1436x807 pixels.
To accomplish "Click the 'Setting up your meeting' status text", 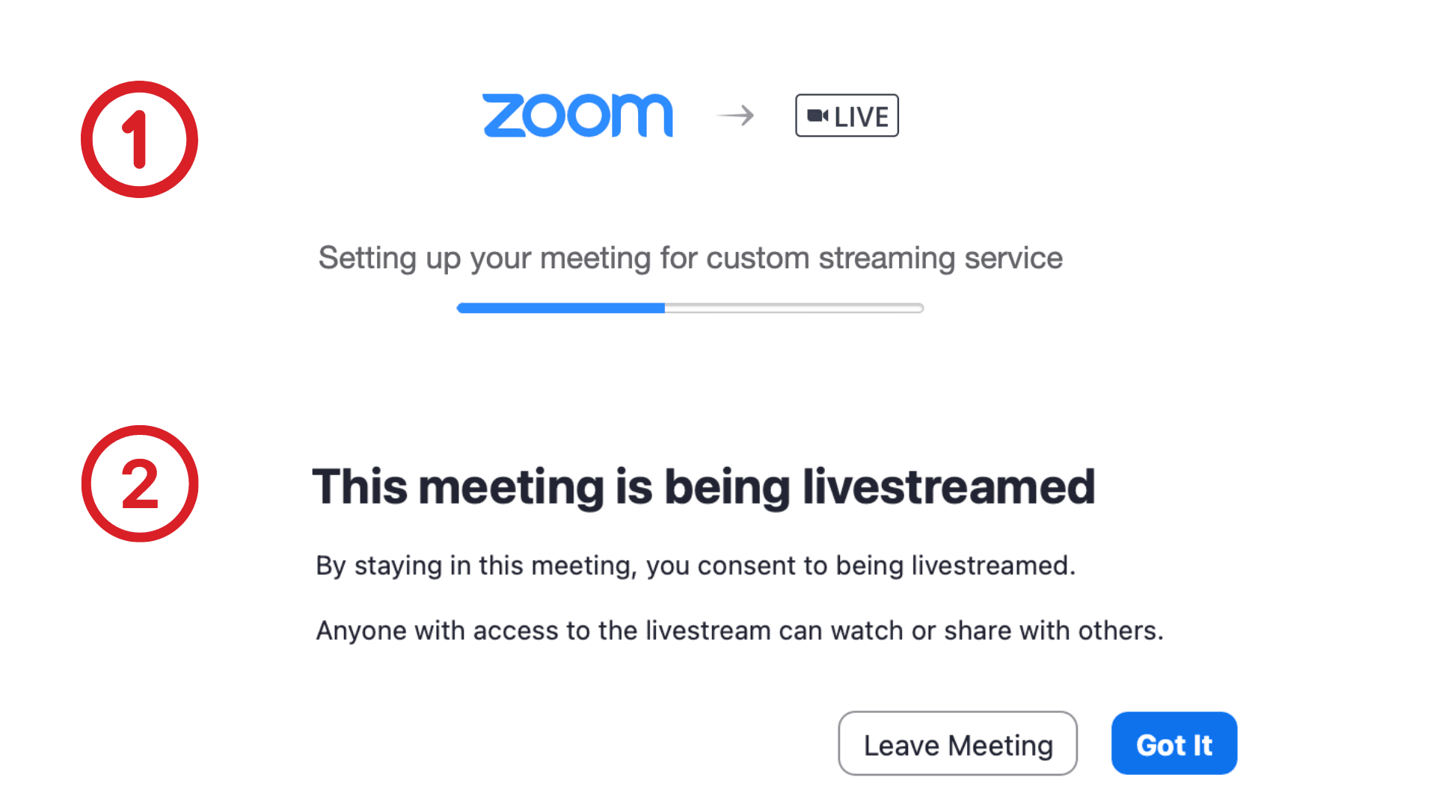I will [690, 259].
